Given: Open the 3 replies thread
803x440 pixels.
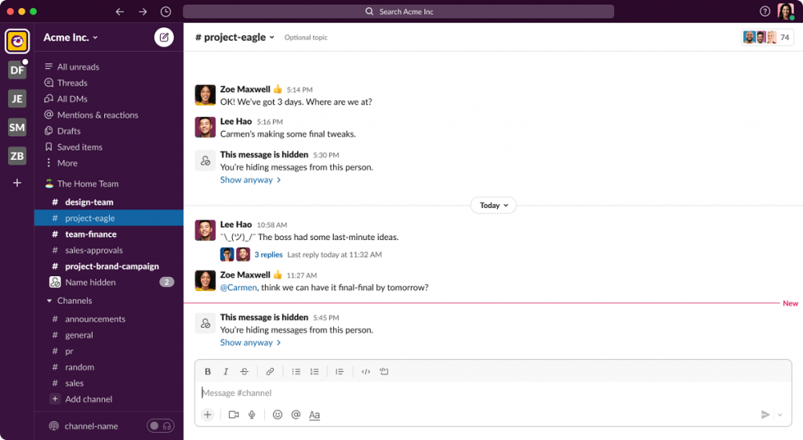Looking at the screenshot, I should [x=268, y=255].
